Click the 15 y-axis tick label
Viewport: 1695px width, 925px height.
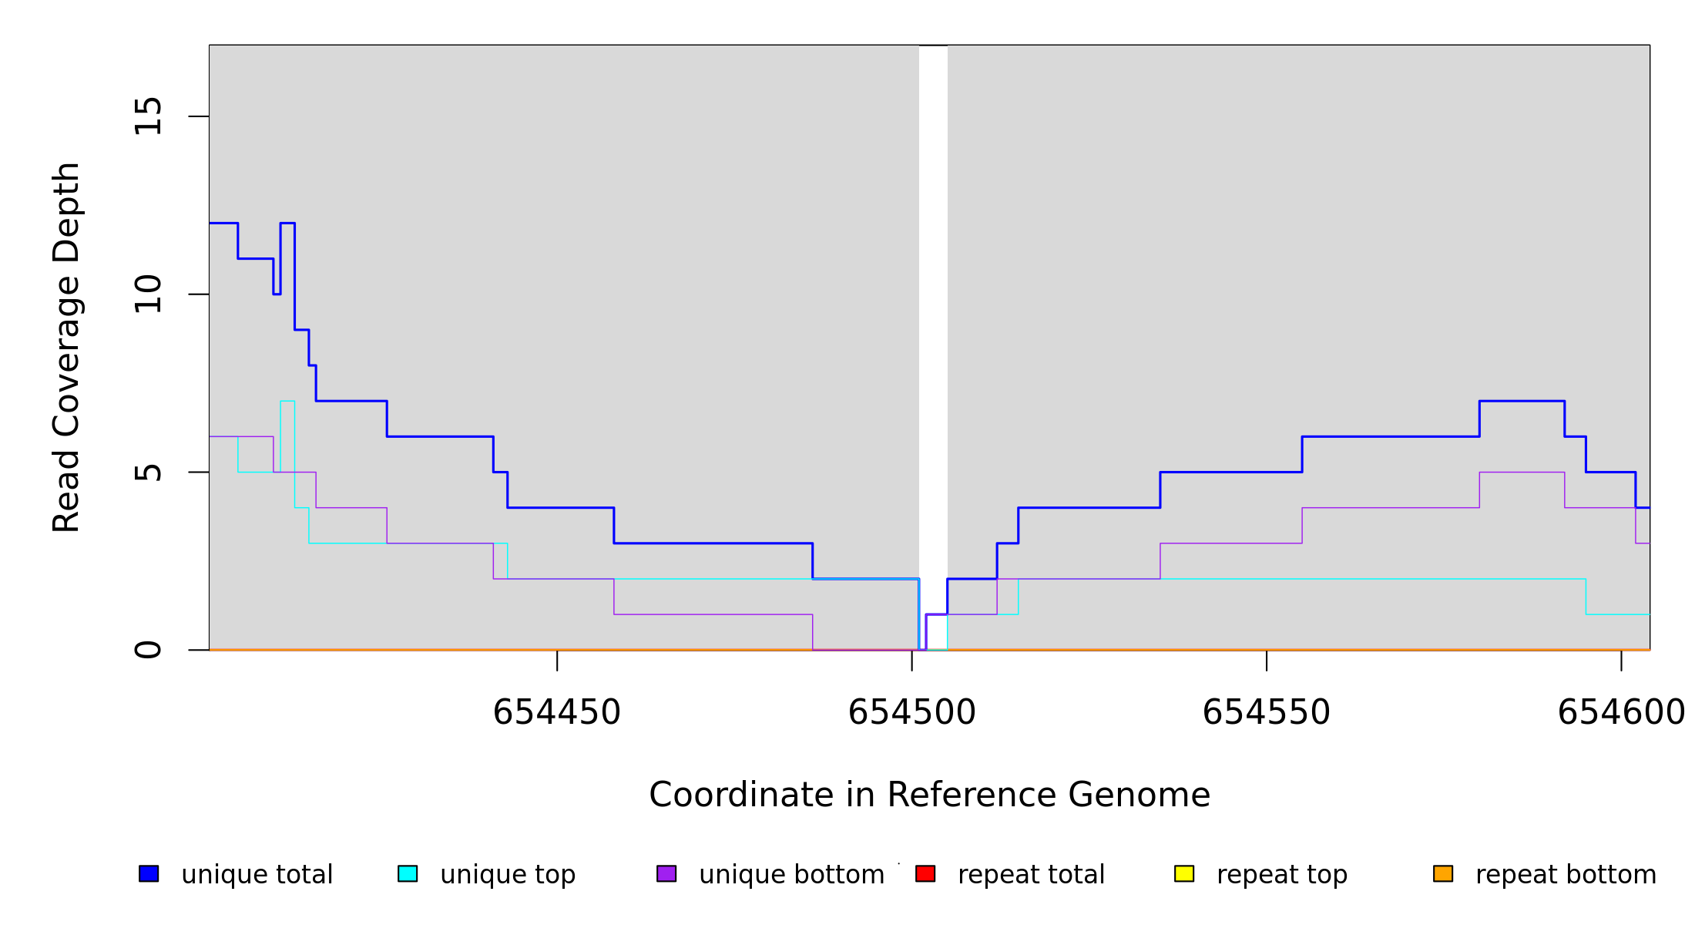click(149, 116)
